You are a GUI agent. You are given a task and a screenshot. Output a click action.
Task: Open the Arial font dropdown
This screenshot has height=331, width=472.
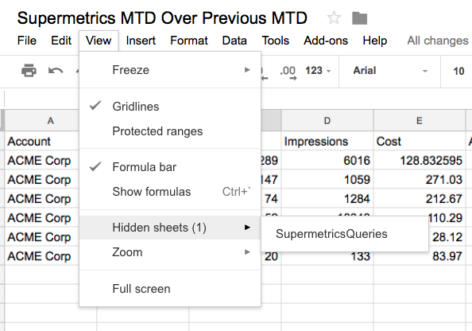(x=390, y=71)
